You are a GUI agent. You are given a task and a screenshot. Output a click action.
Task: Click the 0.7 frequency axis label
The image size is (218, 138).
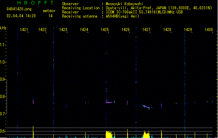click(3, 114)
